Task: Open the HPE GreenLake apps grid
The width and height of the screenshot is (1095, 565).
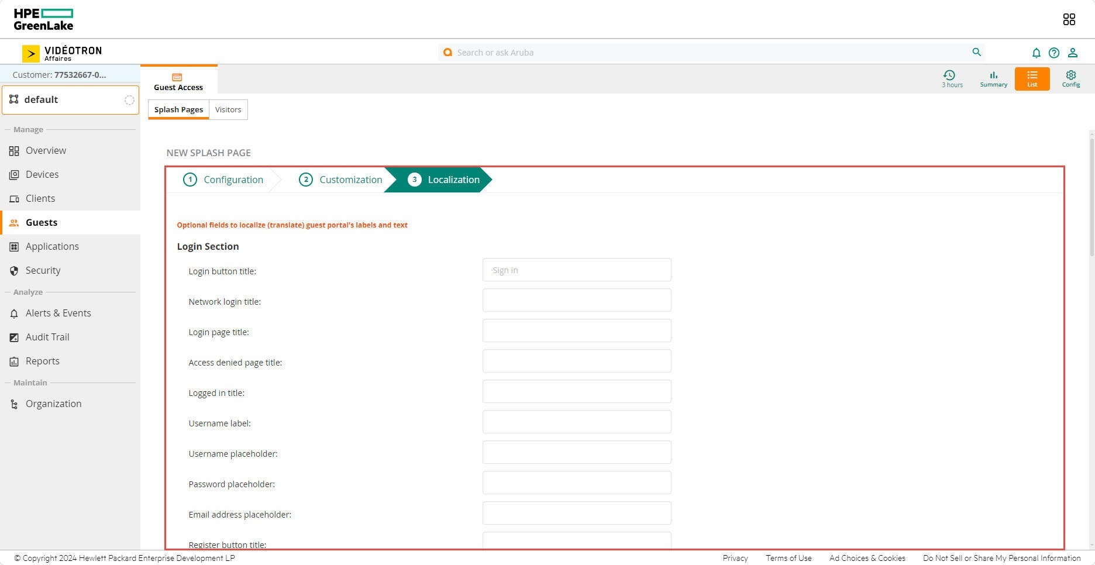Action: (x=1069, y=19)
